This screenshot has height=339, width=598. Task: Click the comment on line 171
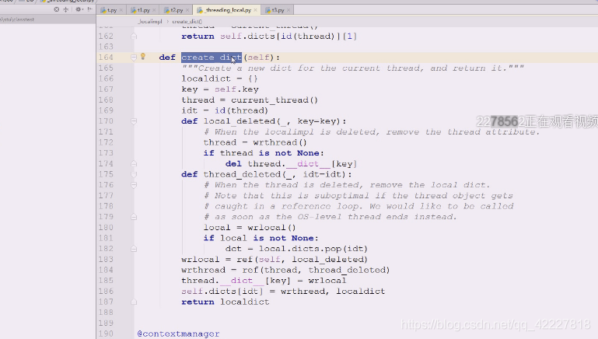point(372,132)
